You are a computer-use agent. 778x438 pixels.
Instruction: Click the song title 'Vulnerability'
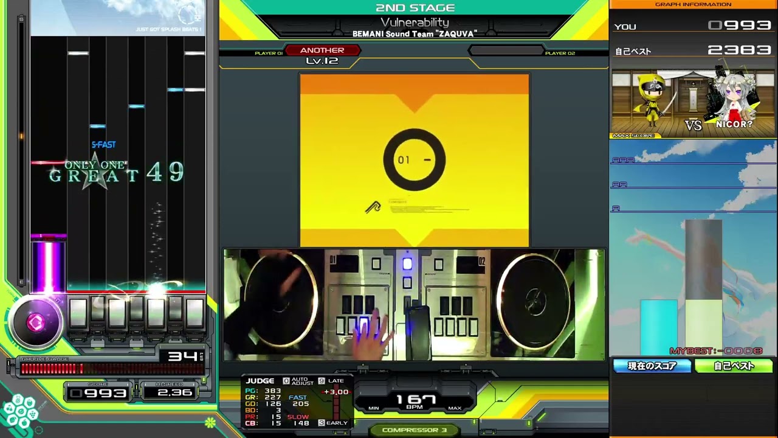pyautogui.click(x=415, y=23)
